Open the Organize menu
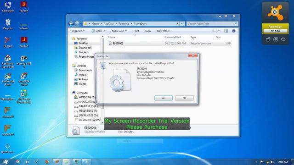 point(78,31)
